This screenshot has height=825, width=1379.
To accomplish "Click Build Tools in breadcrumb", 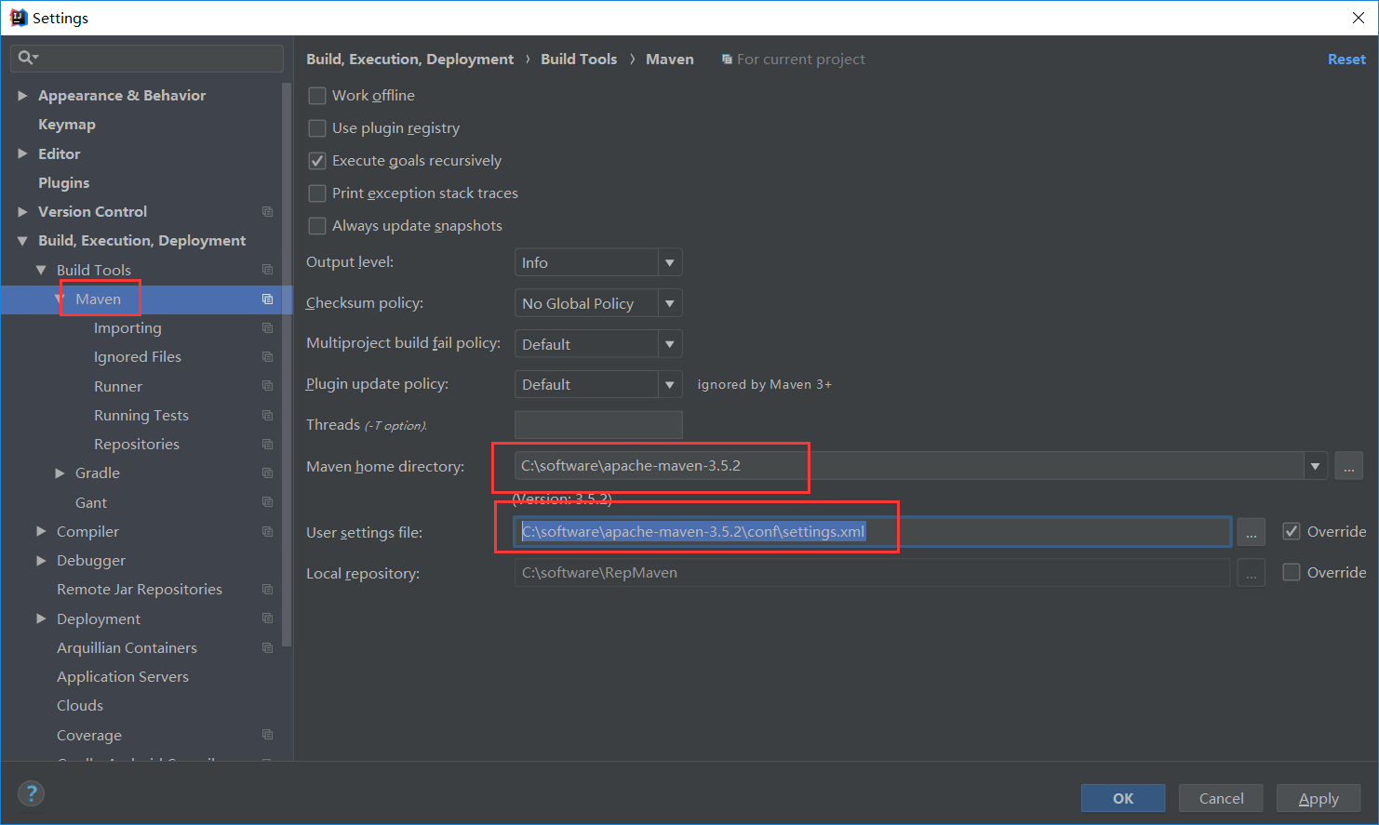I will [579, 60].
